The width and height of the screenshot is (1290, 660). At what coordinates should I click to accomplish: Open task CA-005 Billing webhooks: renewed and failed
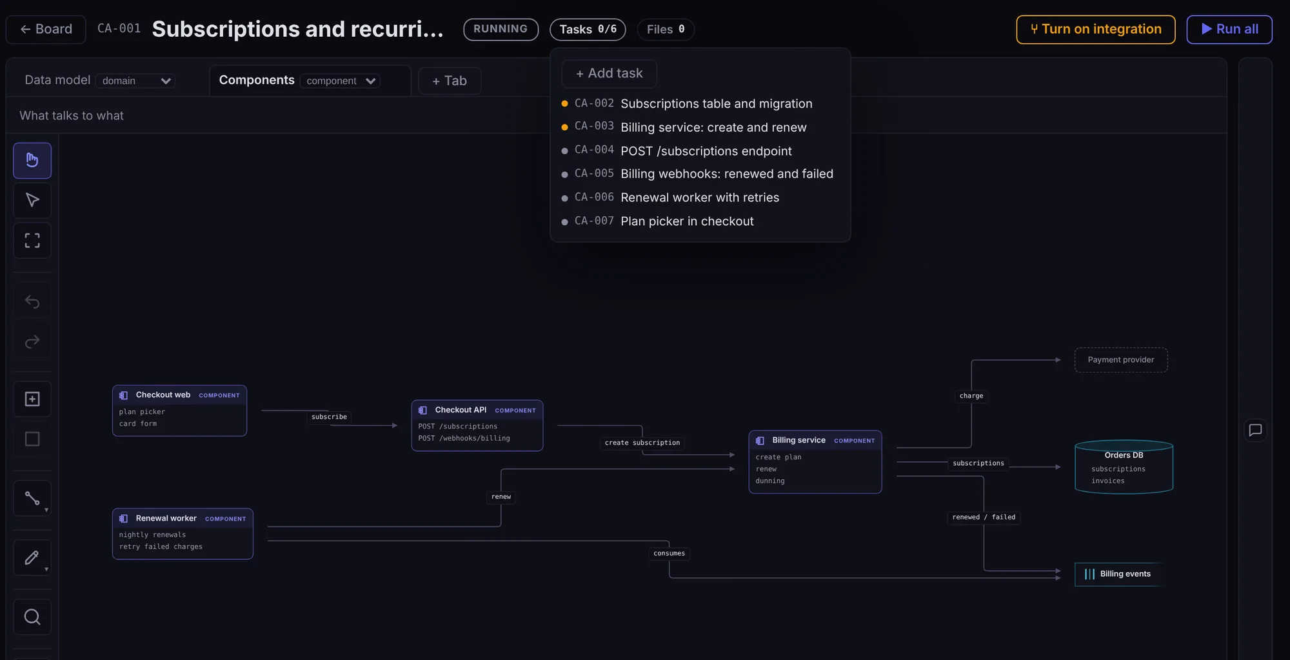click(x=700, y=174)
